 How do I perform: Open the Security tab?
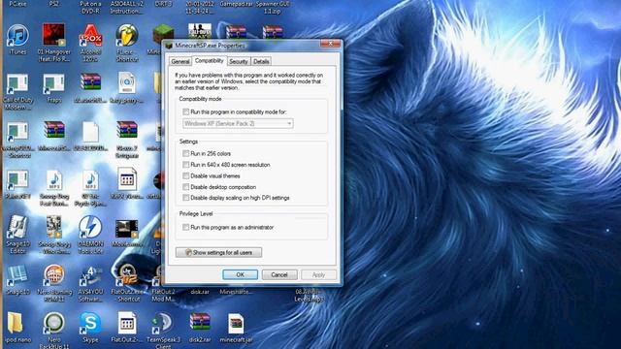(239, 62)
